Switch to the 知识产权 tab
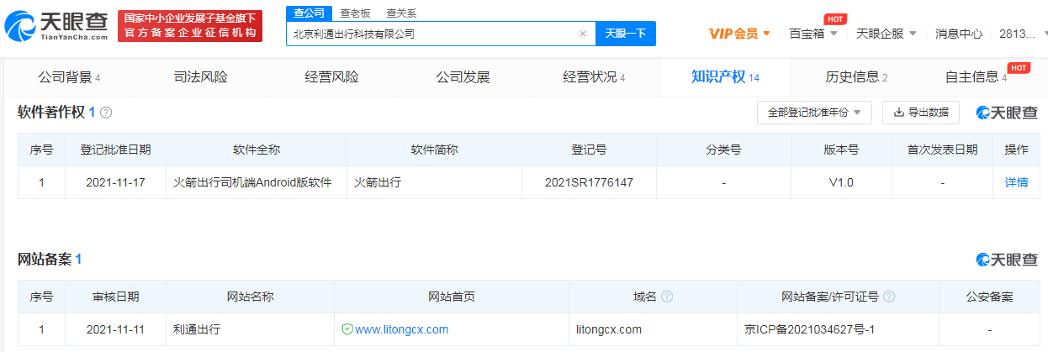The width and height of the screenshot is (1048, 352). click(x=725, y=77)
